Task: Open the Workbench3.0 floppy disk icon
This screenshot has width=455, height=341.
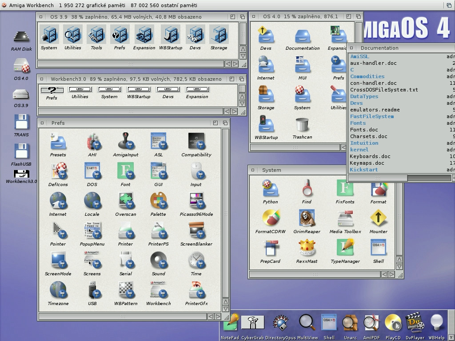Action: coord(21,173)
